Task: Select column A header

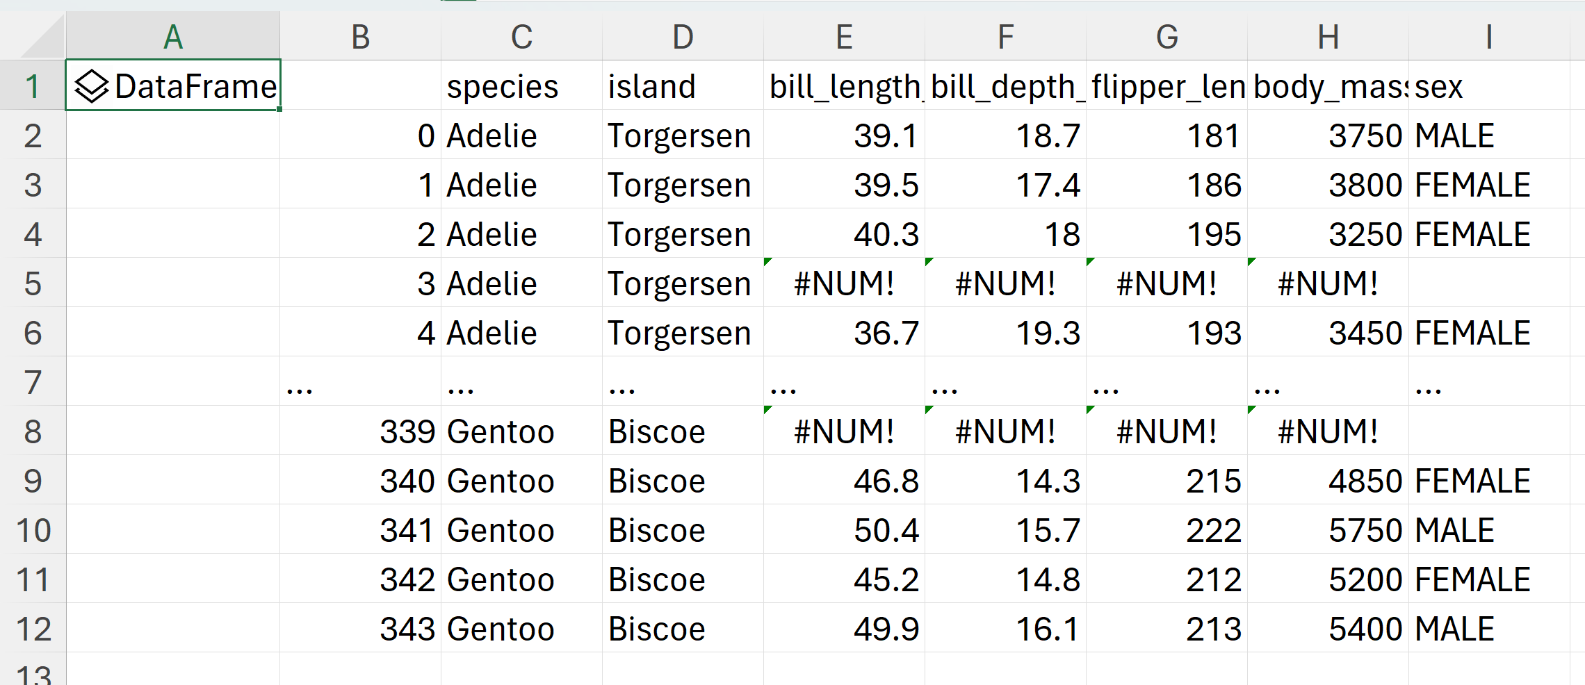Action: [x=173, y=37]
